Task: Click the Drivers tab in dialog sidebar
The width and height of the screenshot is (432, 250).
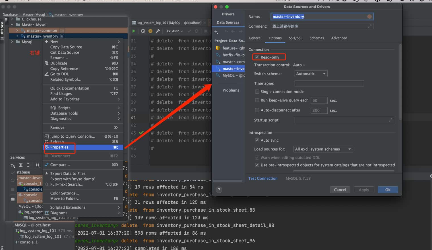Action: (228, 14)
